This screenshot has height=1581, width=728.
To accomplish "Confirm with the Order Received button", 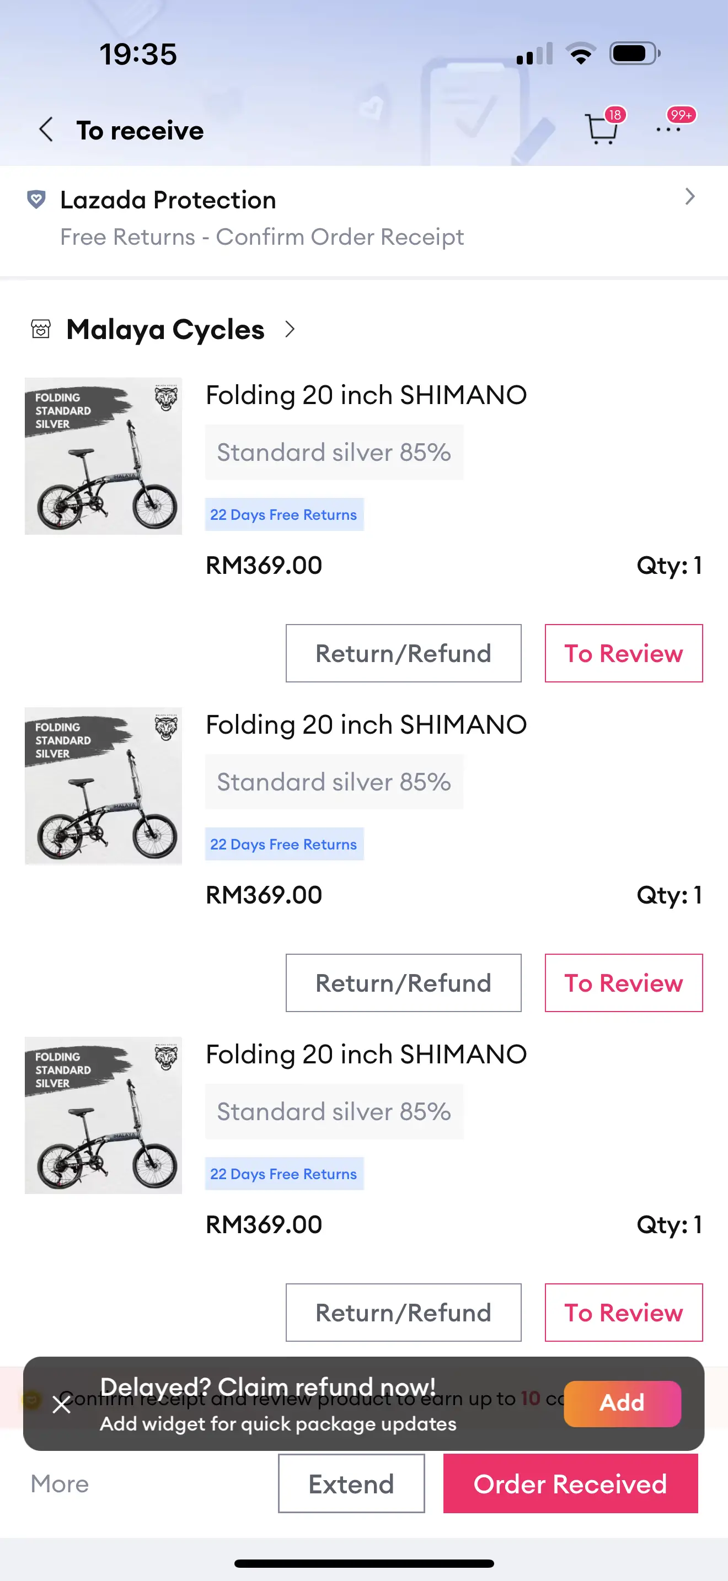I will click(x=570, y=1483).
